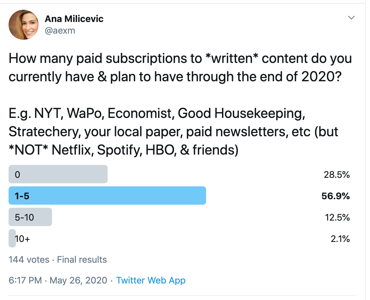Click the 6:17 PM timestamp
The width and height of the screenshot is (370, 300).
coord(25,280)
